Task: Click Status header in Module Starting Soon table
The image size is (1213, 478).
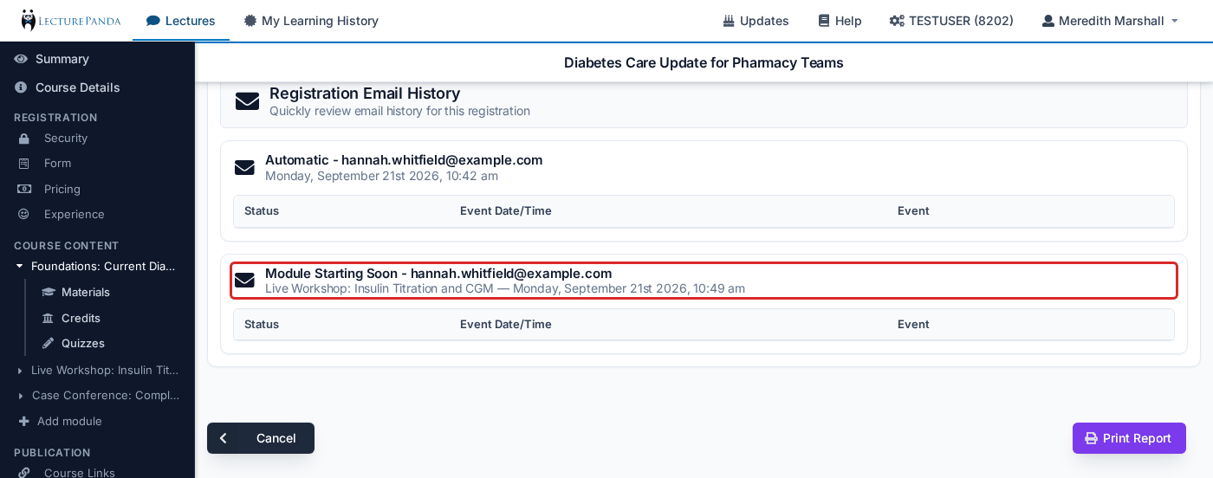Action: [x=262, y=324]
